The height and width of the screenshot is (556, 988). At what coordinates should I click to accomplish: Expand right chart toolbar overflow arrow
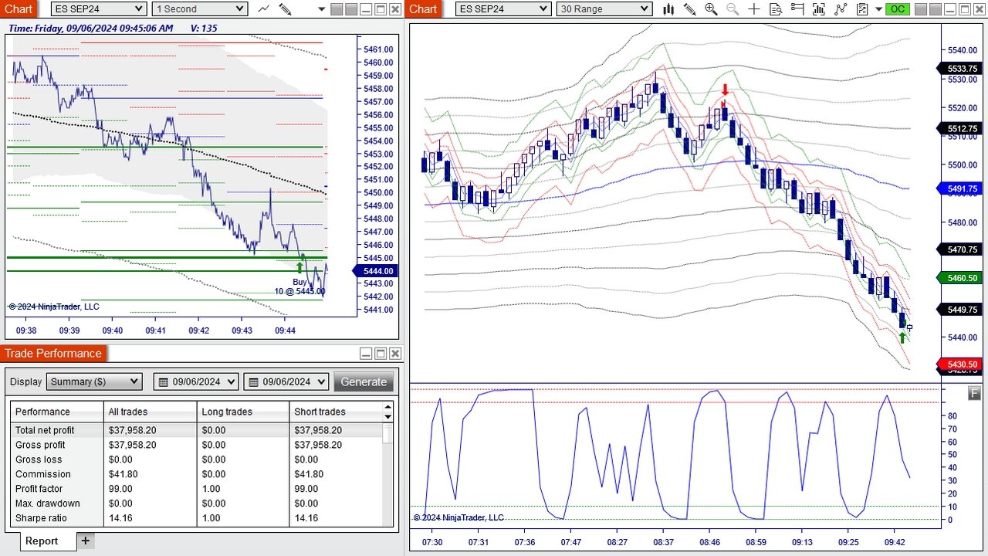point(878,9)
